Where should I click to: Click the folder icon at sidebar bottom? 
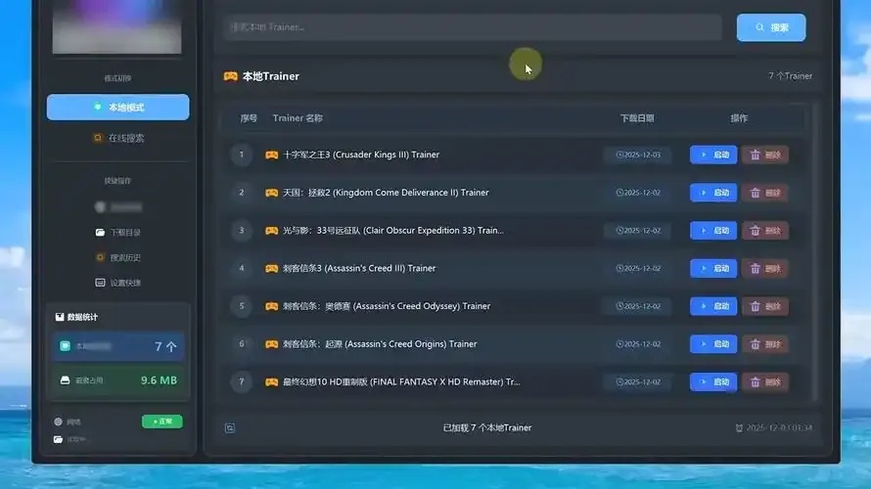(x=59, y=439)
